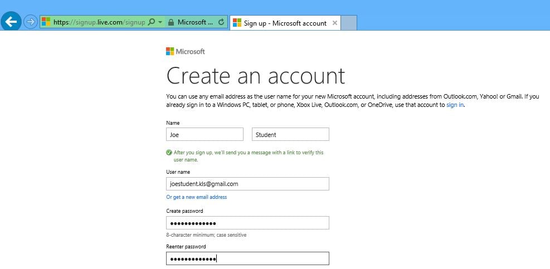Close the Sign up - Microsoft account tab
Viewport: 550px width, 269px height.
(335, 23)
